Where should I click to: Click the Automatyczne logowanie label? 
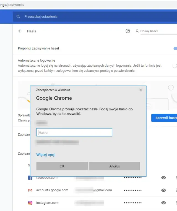point(37,61)
